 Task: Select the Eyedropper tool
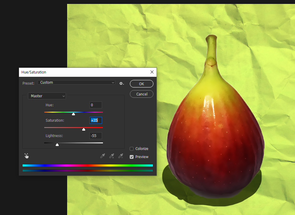103,156
